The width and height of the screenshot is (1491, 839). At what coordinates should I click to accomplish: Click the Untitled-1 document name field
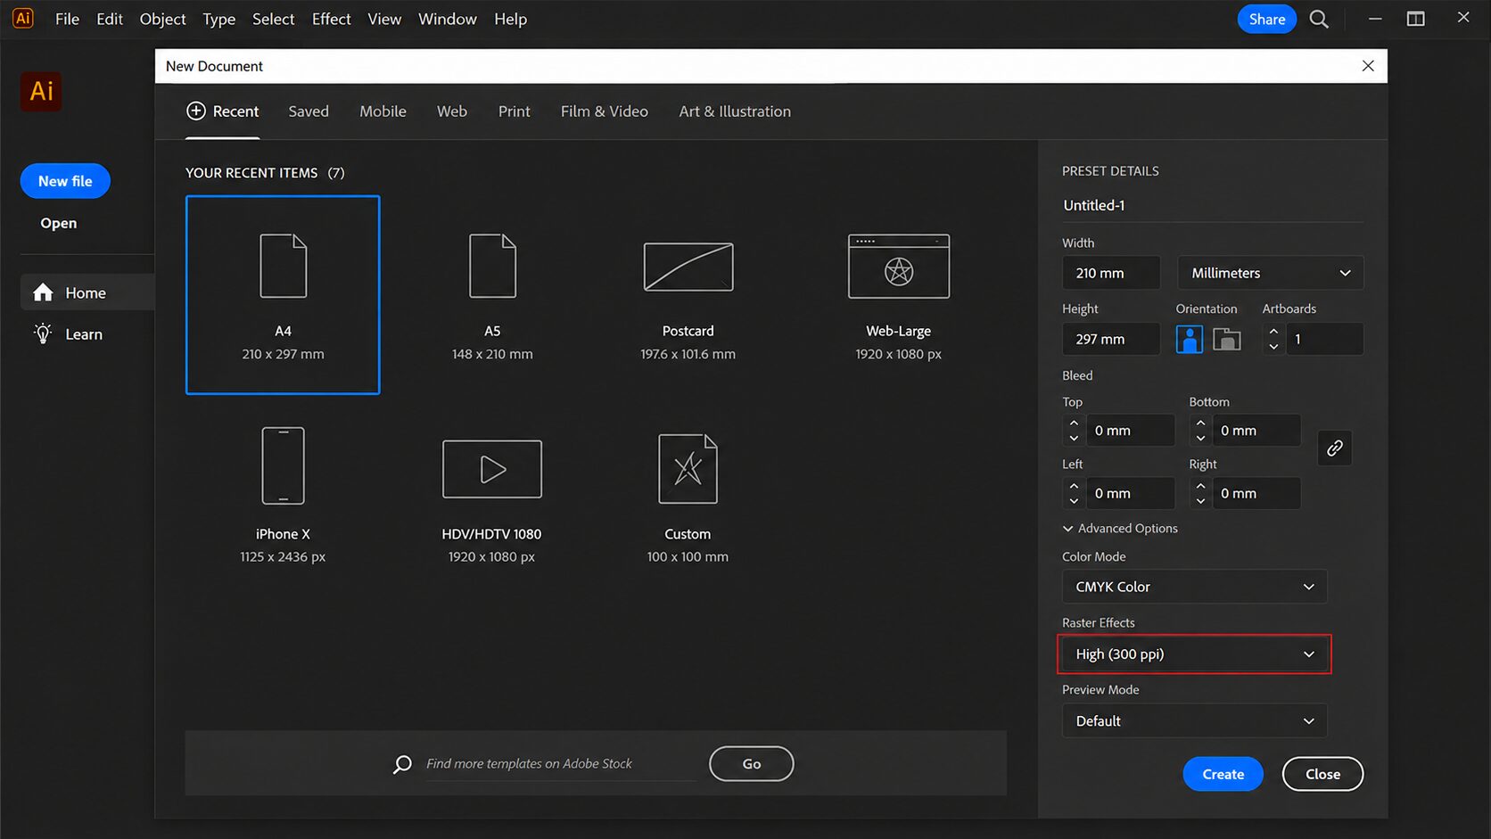point(1213,205)
